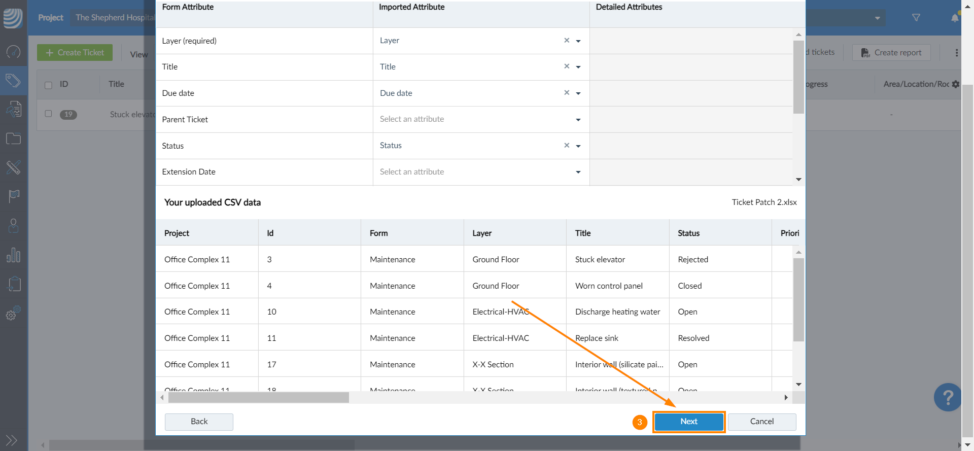Viewport: 974px width, 451px height.
Task: Expand the Status imported attribute dropdown
Action: 578,146
